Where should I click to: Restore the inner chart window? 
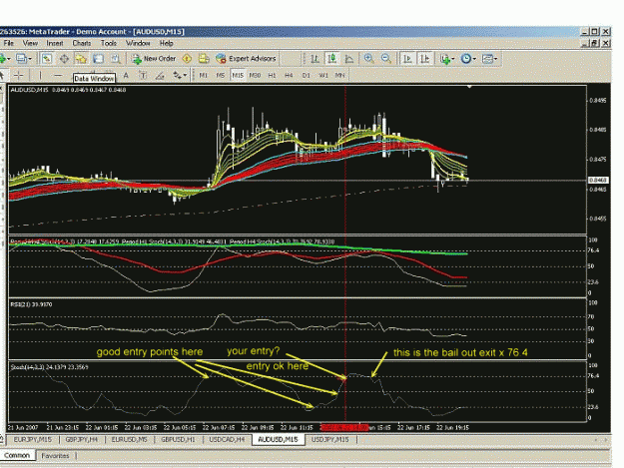click(x=595, y=43)
